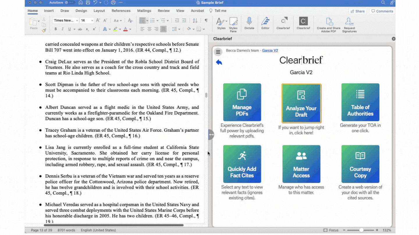Open the Clearbrief Analyze Your Draft tool

[x=301, y=102]
